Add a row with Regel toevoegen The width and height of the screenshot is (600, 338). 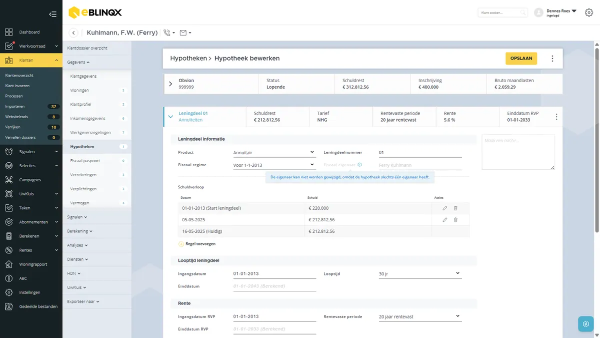click(x=197, y=244)
